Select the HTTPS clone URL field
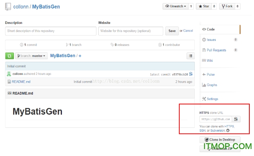Image resolution: width=254 pixels, height=156 pixels. pos(216,119)
